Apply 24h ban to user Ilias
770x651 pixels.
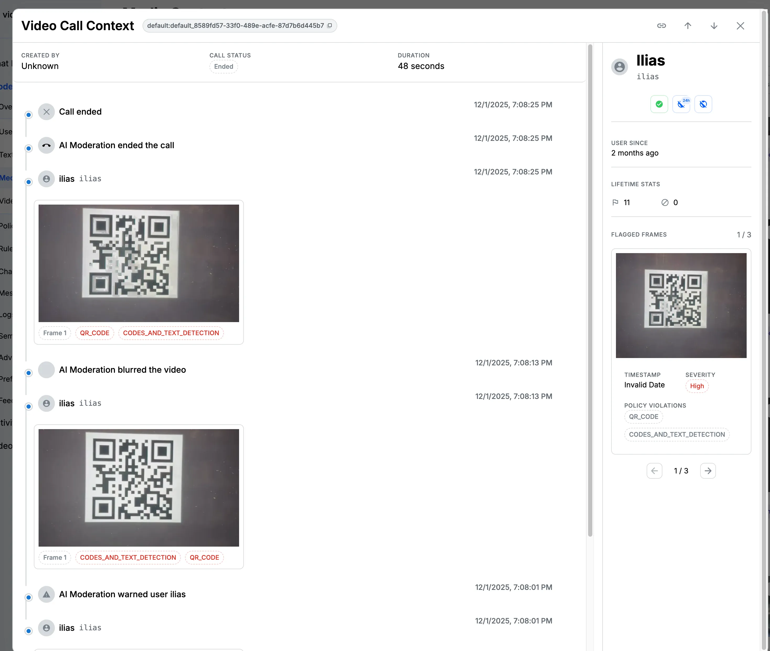pyautogui.click(x=681, y=104)
